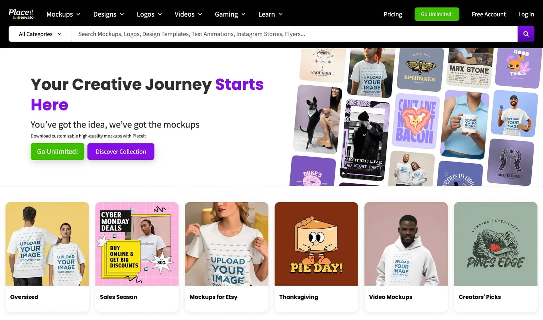543x320 pixels.
Task: Open the Can't Live Without Bacon design
Action: pyautogui.click(x=416, y=121)
